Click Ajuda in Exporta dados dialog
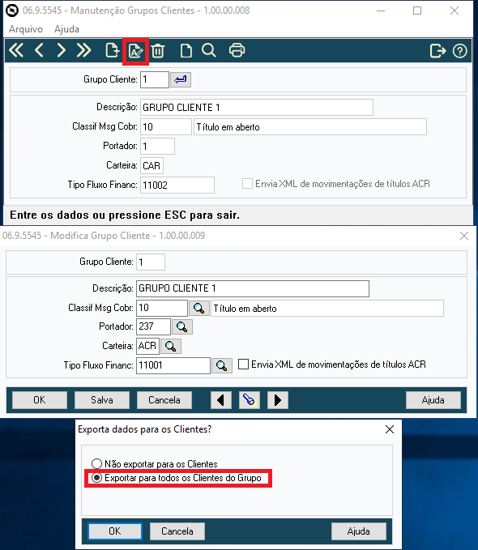 (359, 531)
